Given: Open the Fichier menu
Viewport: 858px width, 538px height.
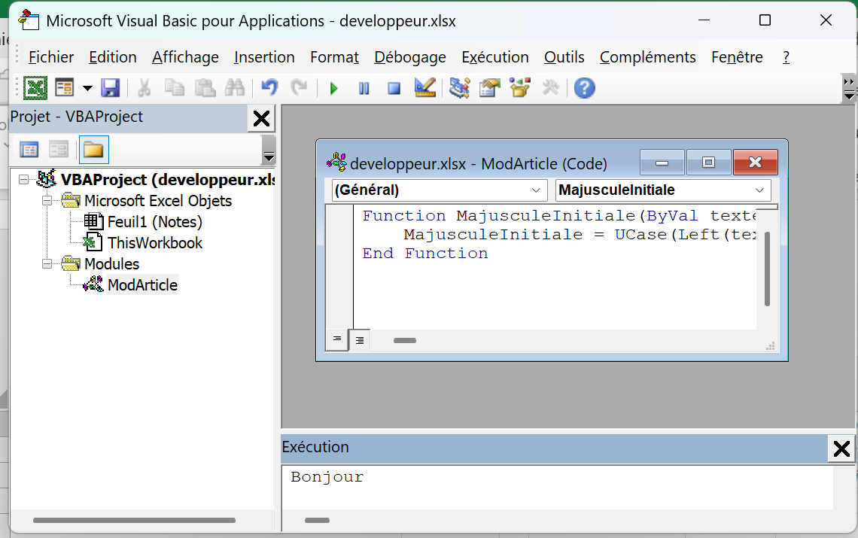Looking at the screenshot, I should click(x=51, y=57).
